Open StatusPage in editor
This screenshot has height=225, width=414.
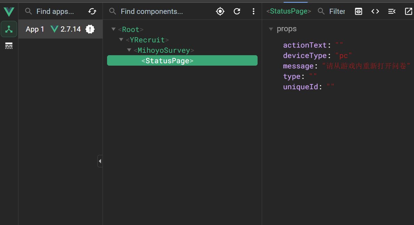(x=408, y=11)
